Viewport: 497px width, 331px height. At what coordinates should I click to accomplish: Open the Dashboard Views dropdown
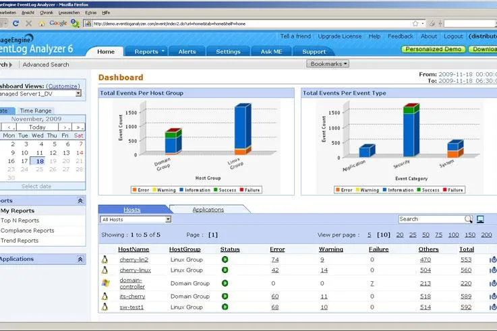tap(78, 94)
